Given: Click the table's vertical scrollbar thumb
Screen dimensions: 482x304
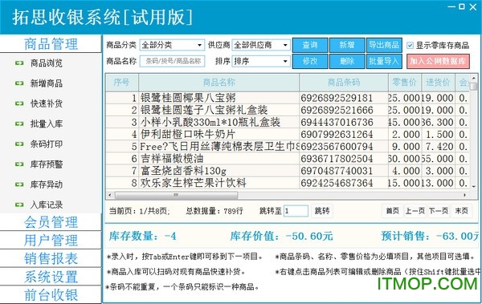Looking at the screenshot, I should [x=474, y=87].
